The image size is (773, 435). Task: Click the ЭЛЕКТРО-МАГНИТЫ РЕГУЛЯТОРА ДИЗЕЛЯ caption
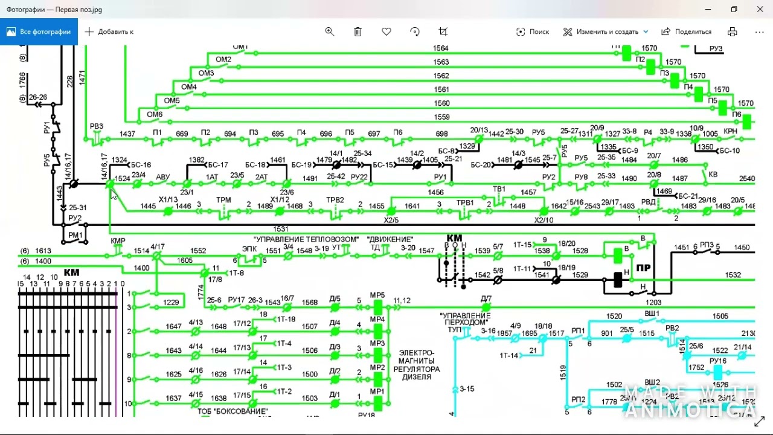pos(417,365)
